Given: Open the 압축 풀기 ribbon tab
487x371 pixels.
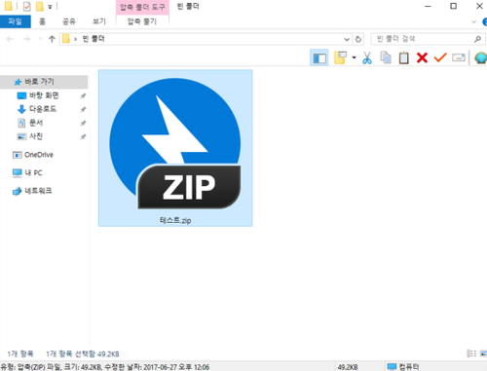Looking at the screenshot, I should [142, 21].
